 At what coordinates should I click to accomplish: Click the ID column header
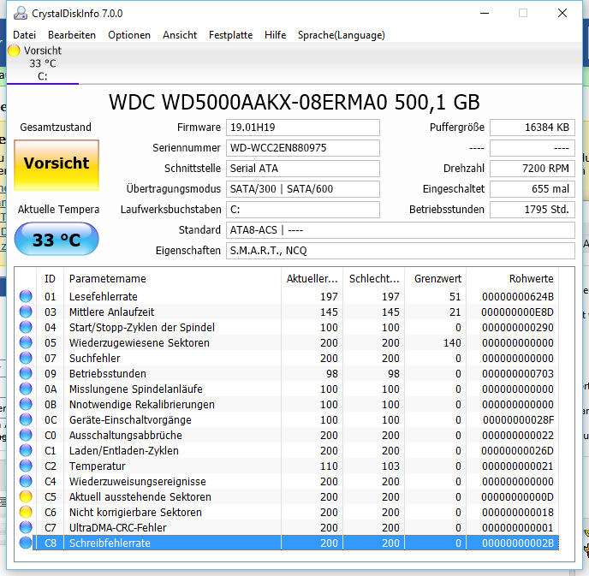(50, 279)
